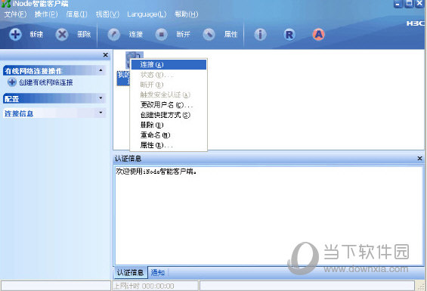The width and height of the screenshot is (427, 291).
Task: Click the H3C logo
Action: (416, 23)
